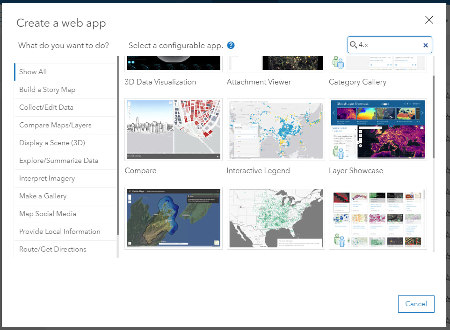Click the group sharing icon on Category Gallery
Viewport: 450px width, 330px height.
click(338, 64)
